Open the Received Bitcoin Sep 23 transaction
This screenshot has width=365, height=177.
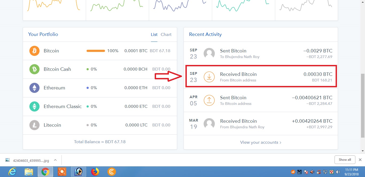point(261,77)
